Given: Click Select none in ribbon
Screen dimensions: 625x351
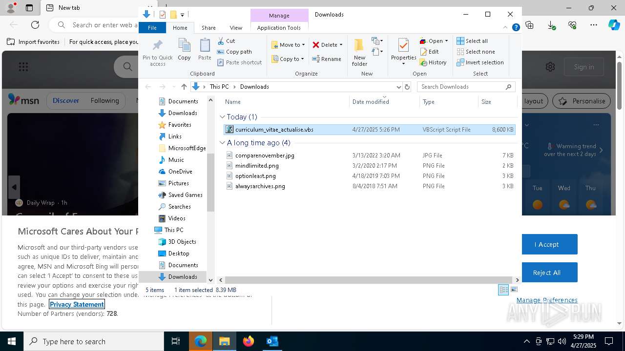Looking at the screenshot, I should click(476, 52).
